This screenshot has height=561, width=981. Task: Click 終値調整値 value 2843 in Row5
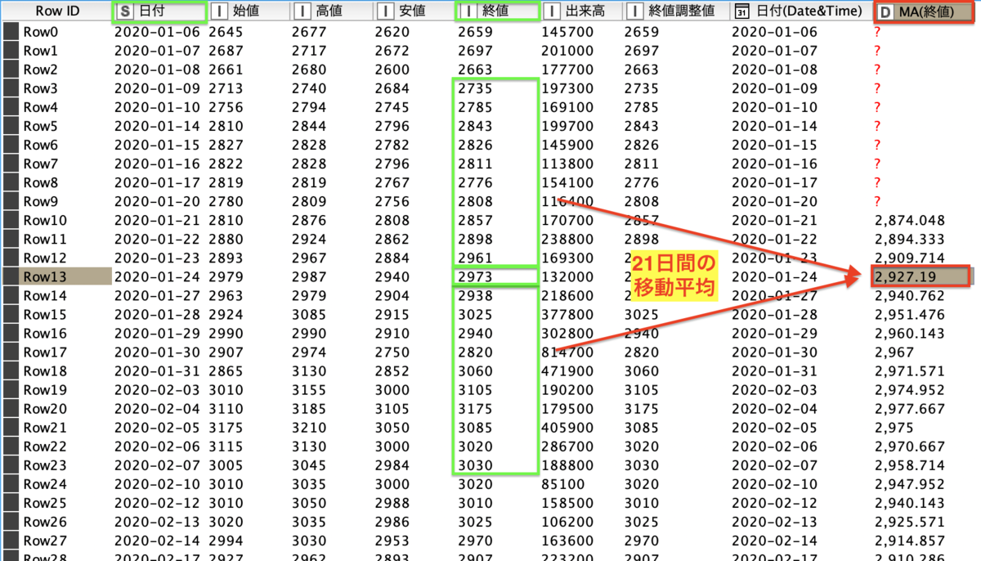pyautogui.click(x=642, y=126)
